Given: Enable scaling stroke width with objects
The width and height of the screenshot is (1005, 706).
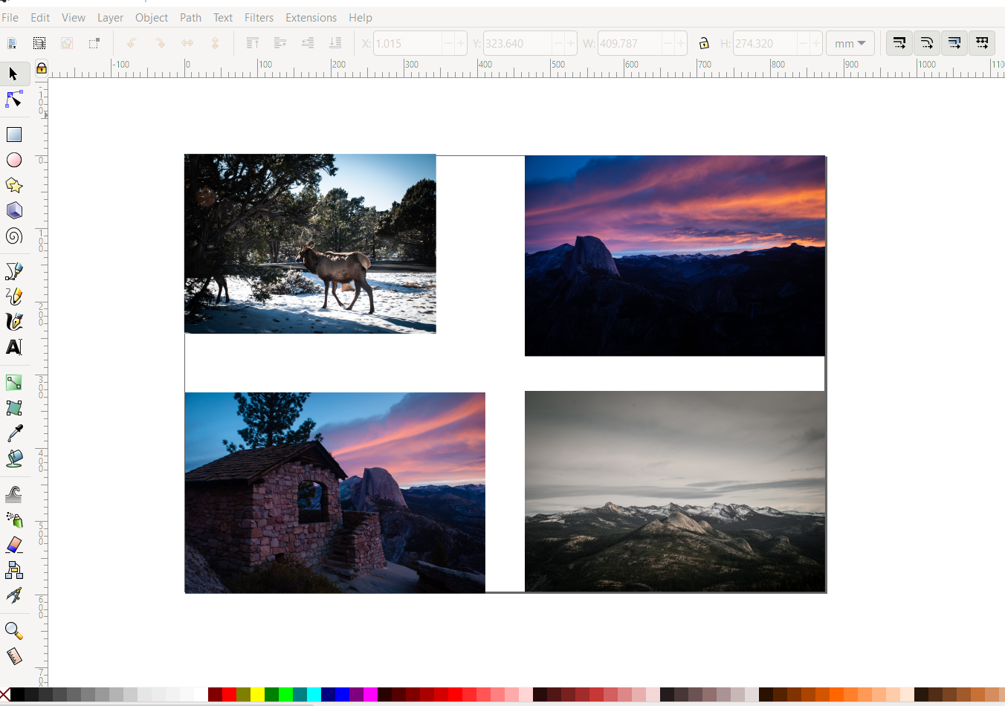Looking at the screenshot, I should click(x=899, y=43).
